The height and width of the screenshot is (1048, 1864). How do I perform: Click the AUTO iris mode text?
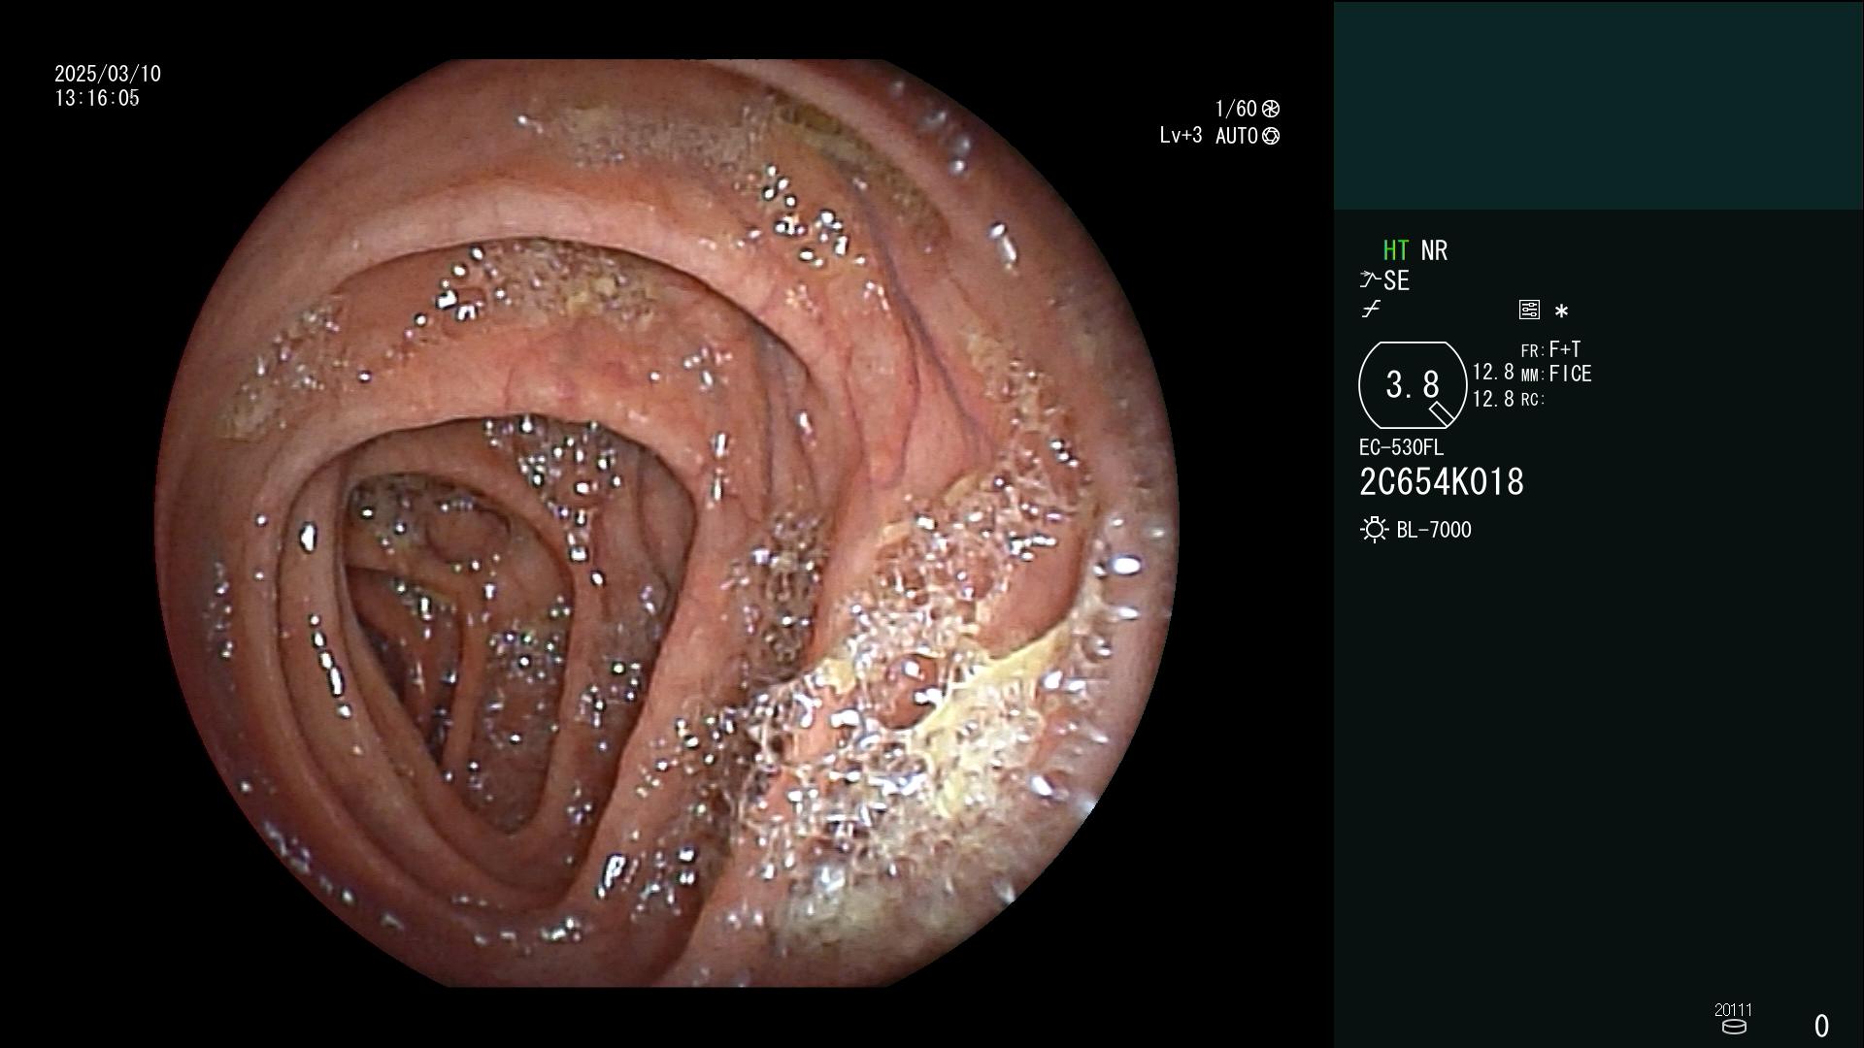point(1237,136)
